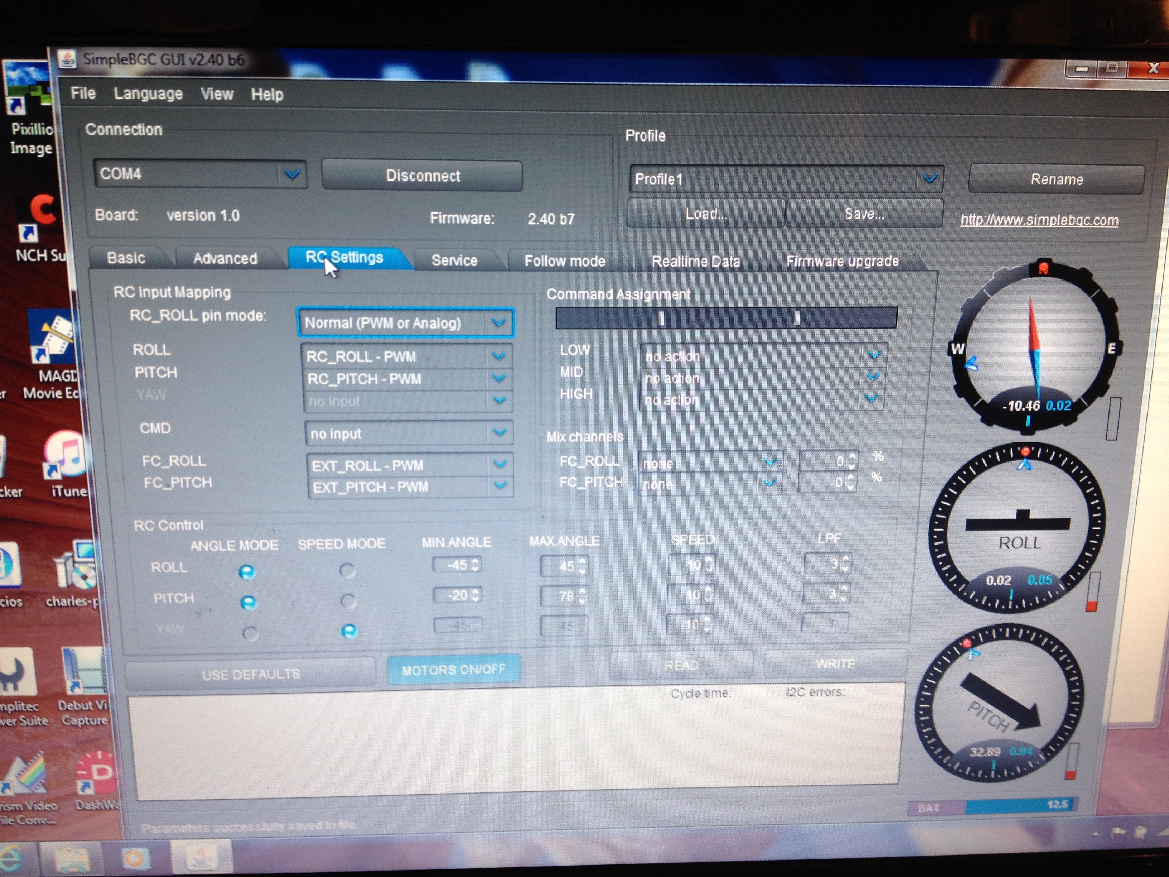Increase the ROLL SPEED stepper value

point(709,560)
